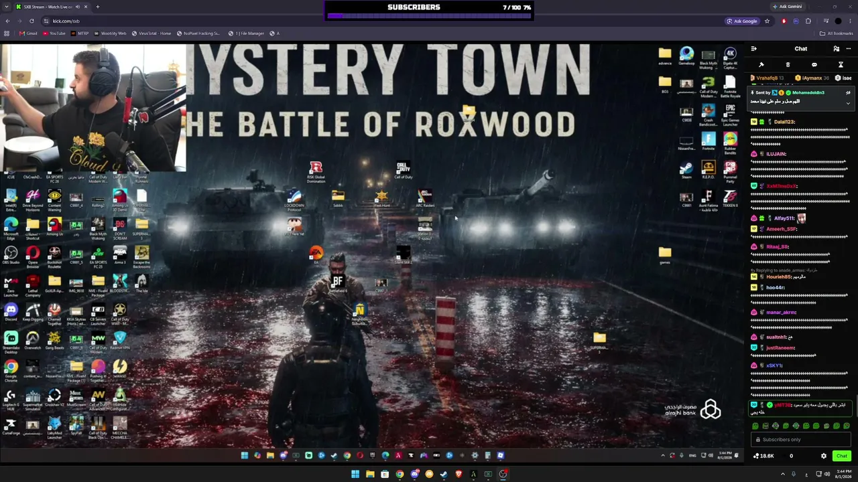Show hidden system tray icons
Image resolution: width=858 pixels, height=482 pixels.
[x=782, y=474]
